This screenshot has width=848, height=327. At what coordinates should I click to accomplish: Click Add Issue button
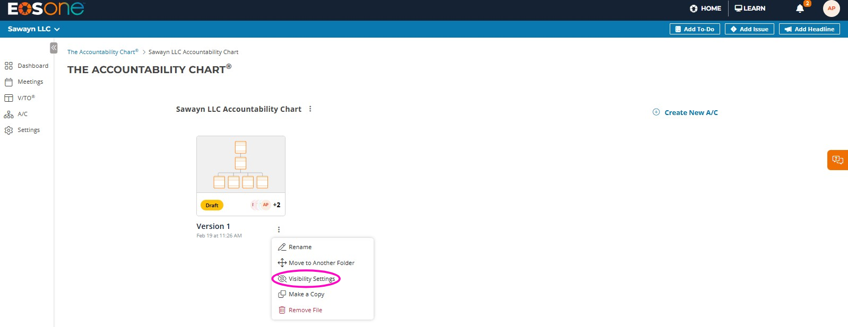pyautogui.click(x=749, y=29)
